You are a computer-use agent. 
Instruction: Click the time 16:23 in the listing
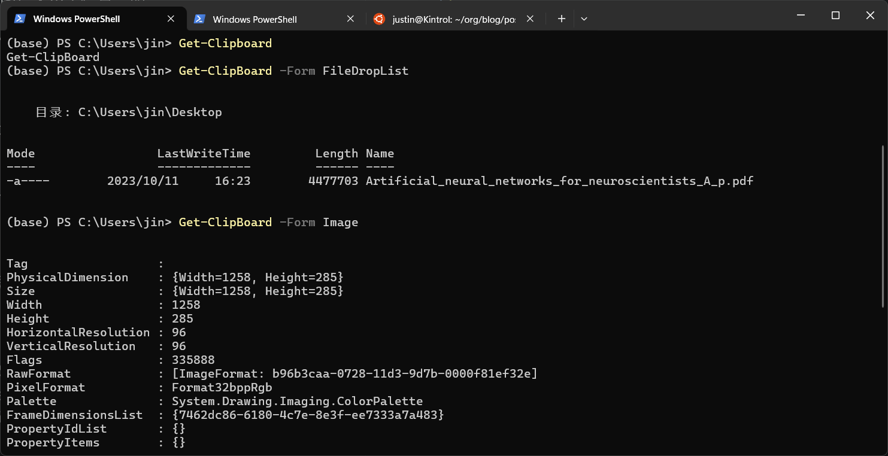[x=232, y=181]
